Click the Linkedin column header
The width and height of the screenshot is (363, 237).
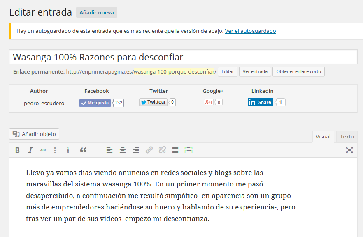(x=262, y=91)
